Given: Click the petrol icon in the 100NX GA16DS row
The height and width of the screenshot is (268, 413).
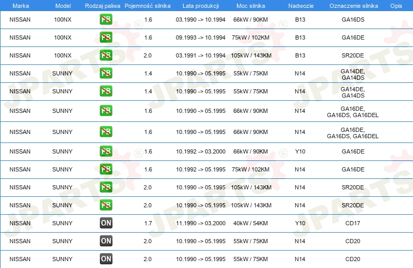Looking at the screenshot, I should click(106, 20).
